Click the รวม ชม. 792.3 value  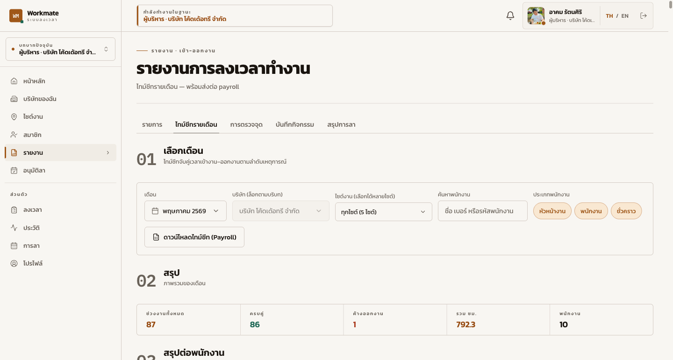pos(466,324)
